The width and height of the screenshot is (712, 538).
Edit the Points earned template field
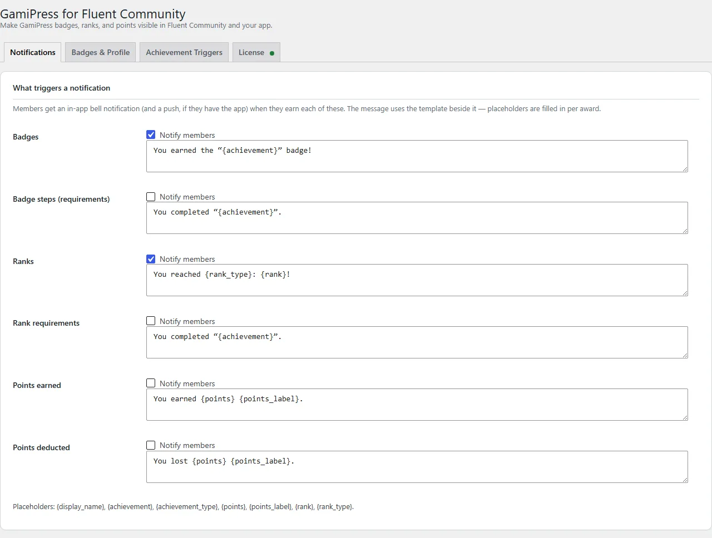click(x=417, y=405)
